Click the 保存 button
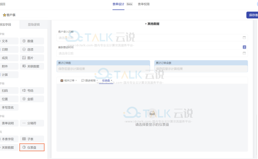Image resolution: width=258 pixels, height=159 pixels. 252,15
